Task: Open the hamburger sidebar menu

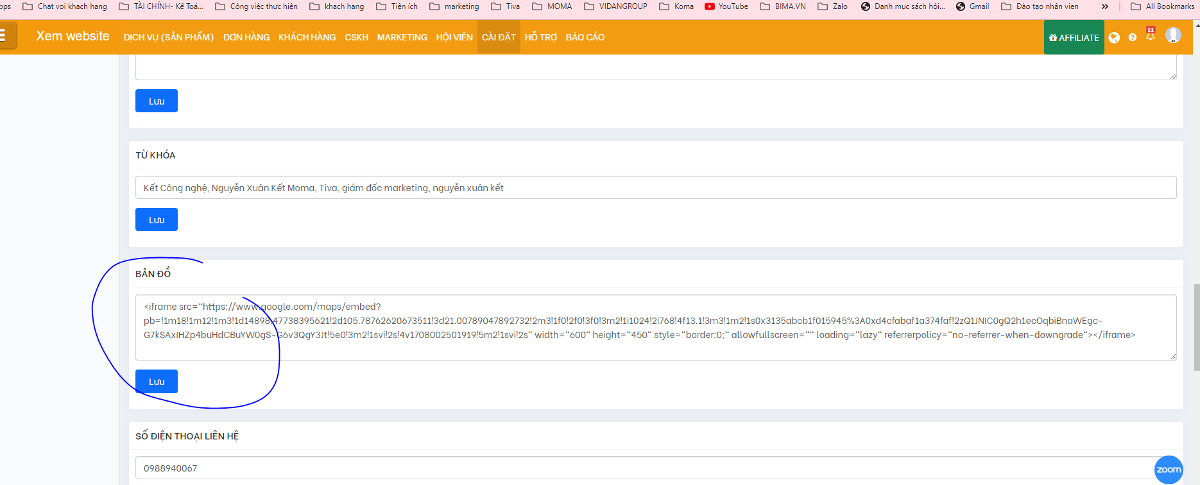Action: [3, 36]
